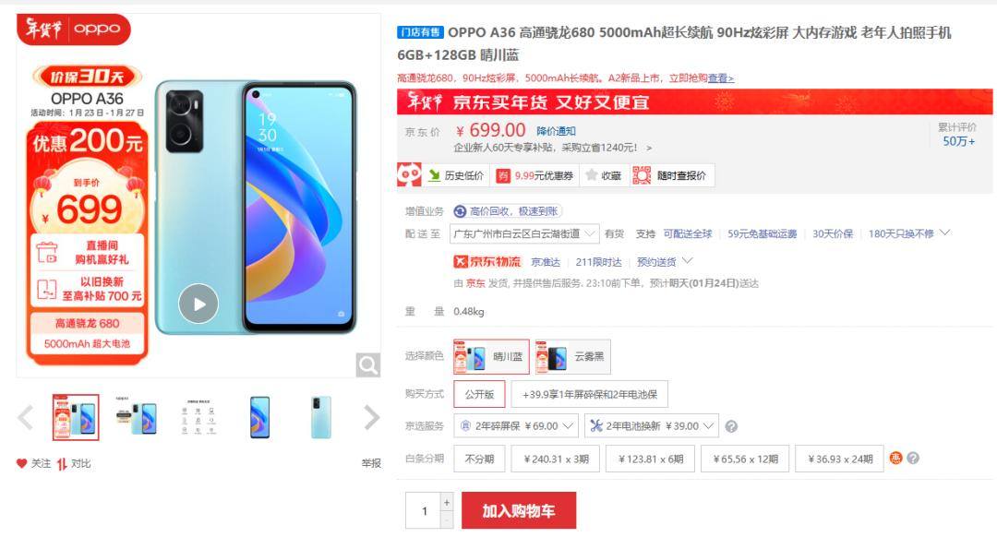
Task: Expand 2年碎屏保 service dropdown
Action: [x=516, y=425]
